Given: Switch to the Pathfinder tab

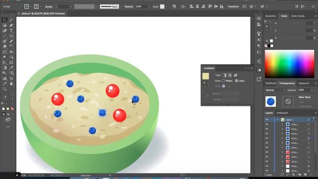Looking at the screenshot, I should click(x=270, y=83).
